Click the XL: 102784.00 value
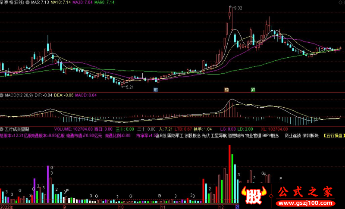This screenshot has width=345, height=209. (274, 129)
